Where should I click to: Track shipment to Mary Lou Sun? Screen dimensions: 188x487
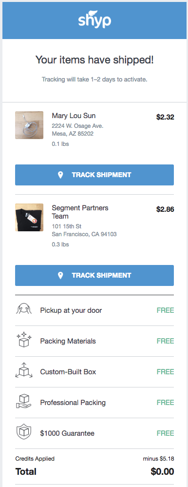coord(94,175)
